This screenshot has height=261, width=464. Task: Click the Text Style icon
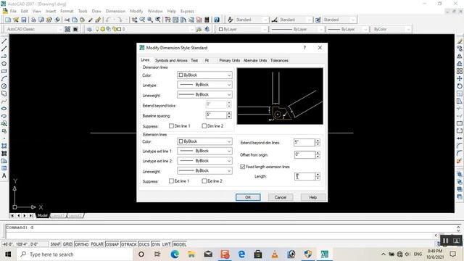point(231,20)
